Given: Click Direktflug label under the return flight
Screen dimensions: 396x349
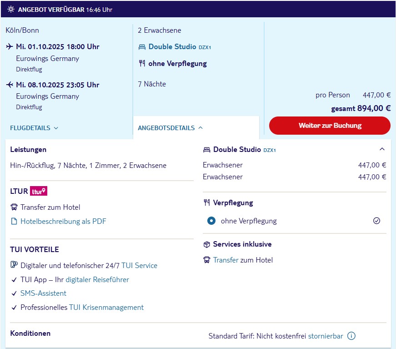Looking at the screenshot, I should click(x=29, y=107).
